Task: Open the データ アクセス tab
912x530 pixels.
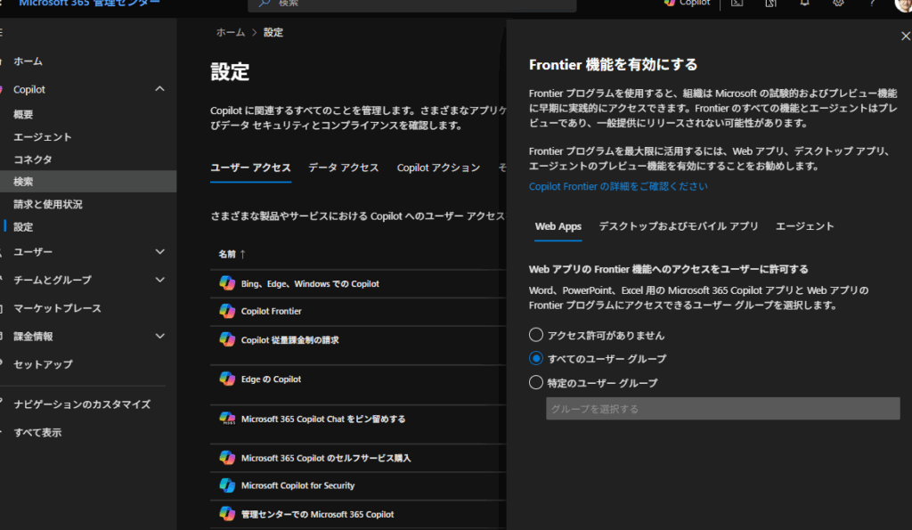Action: pyautogui.click(x=344, y=167)
